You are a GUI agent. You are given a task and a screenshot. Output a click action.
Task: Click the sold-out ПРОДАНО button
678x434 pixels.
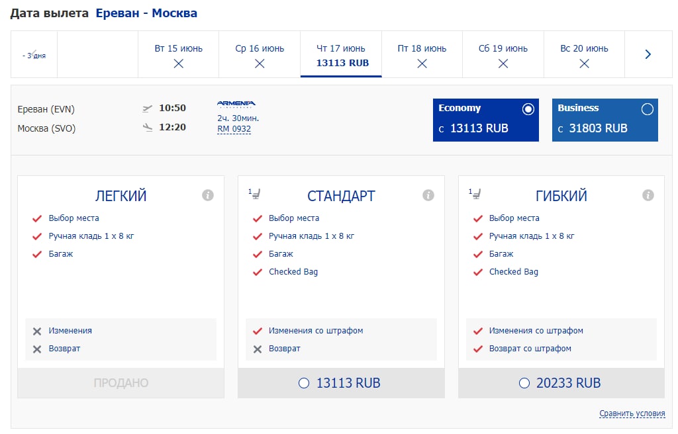tap(121, 383)
